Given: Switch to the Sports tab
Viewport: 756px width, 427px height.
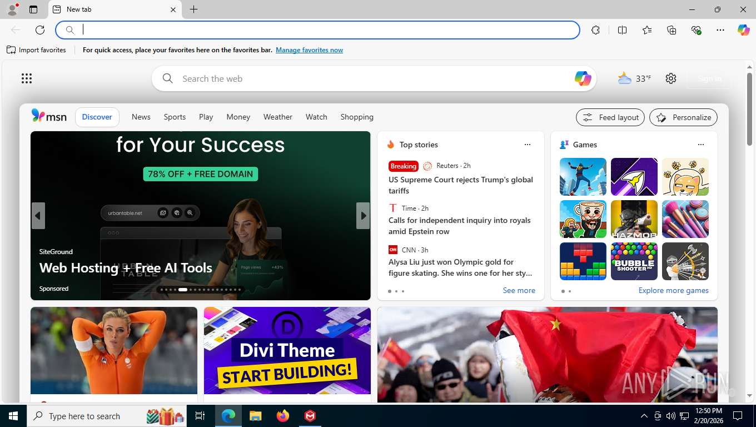Looking at the screenshot, I should tap(175, 117).
